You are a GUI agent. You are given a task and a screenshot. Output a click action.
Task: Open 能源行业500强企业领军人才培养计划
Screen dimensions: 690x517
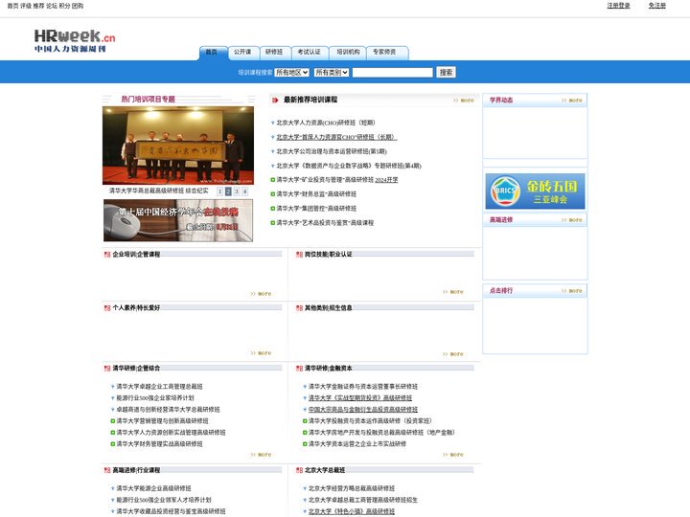click(x=164, y=500)
